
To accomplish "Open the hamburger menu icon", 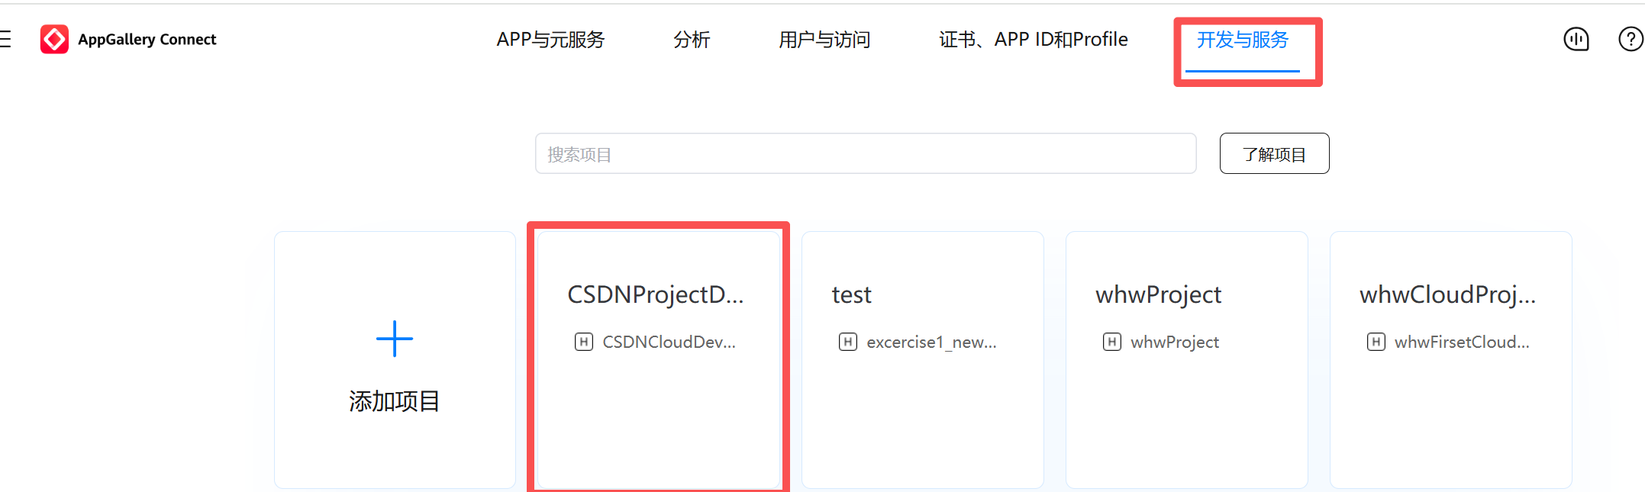I will coord(5,39).
